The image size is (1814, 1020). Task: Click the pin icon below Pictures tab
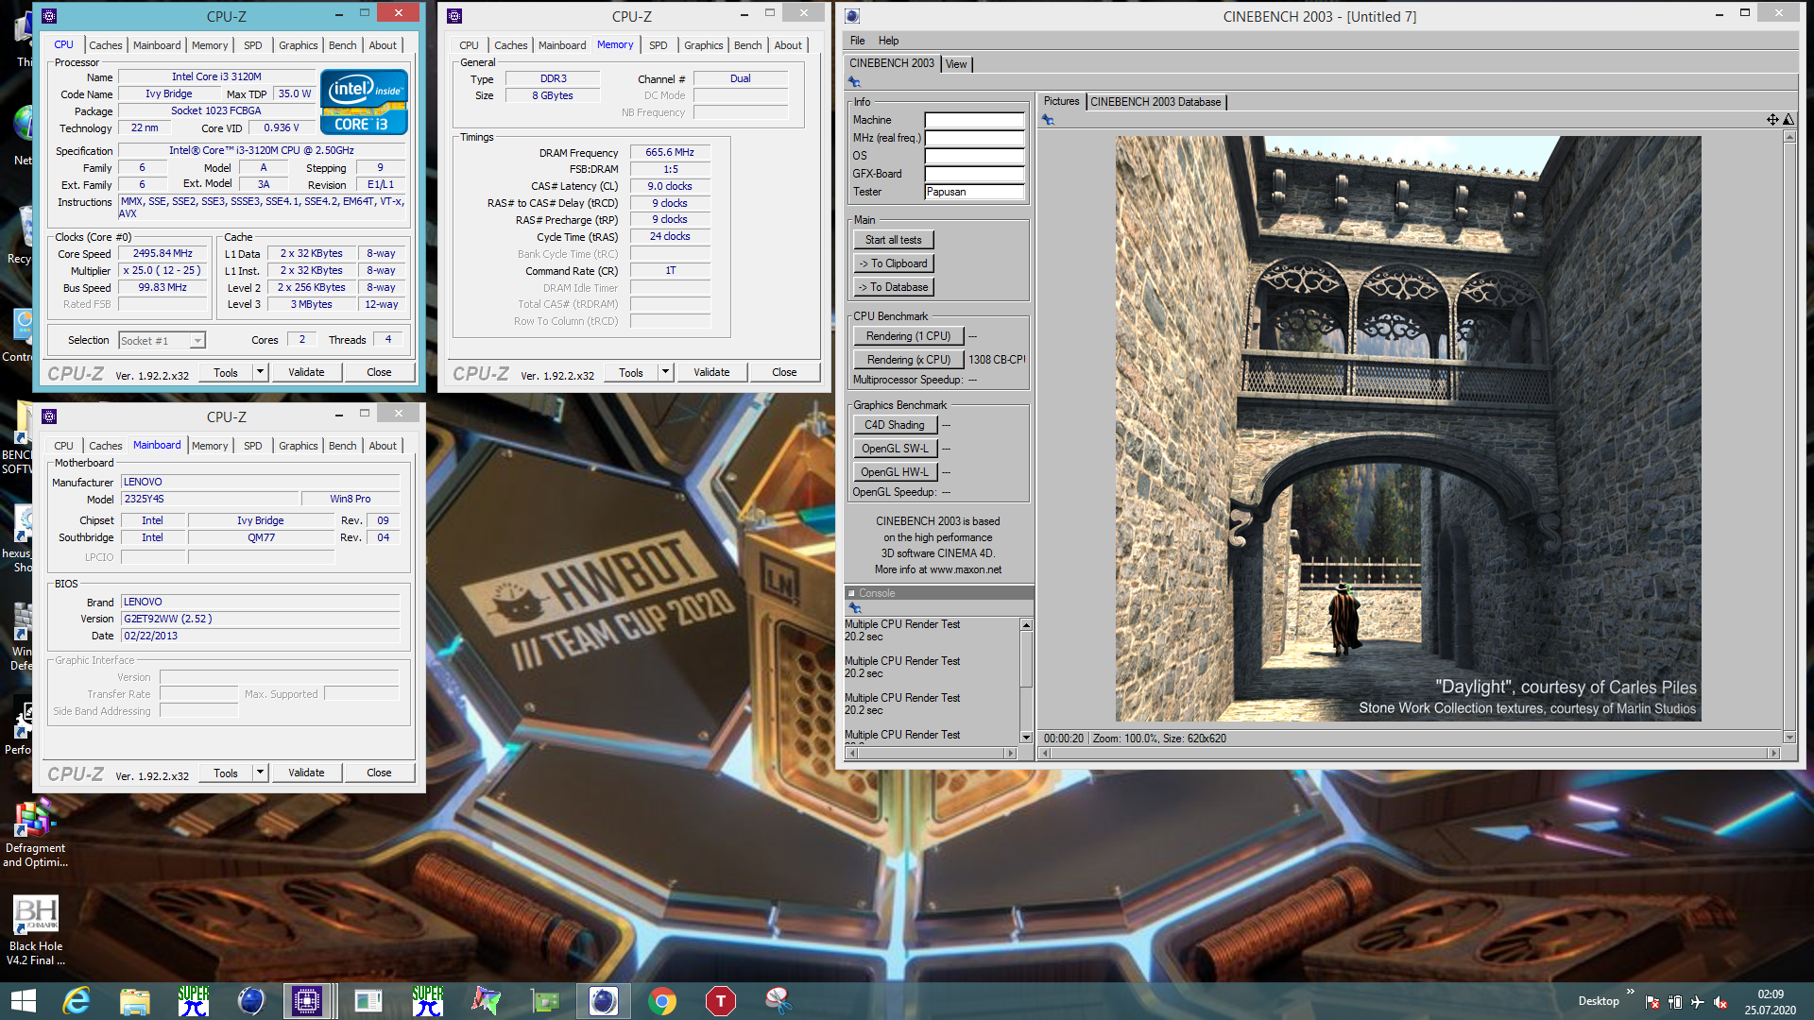pyautogui.click(x=1048, y=120)
